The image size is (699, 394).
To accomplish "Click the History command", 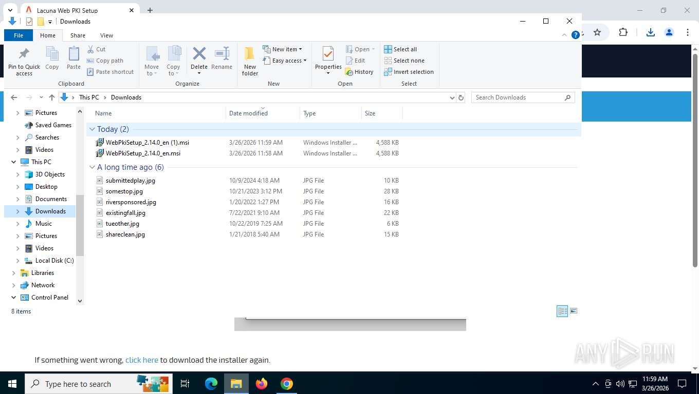I will pyautogui.click(x=359, y=72).
